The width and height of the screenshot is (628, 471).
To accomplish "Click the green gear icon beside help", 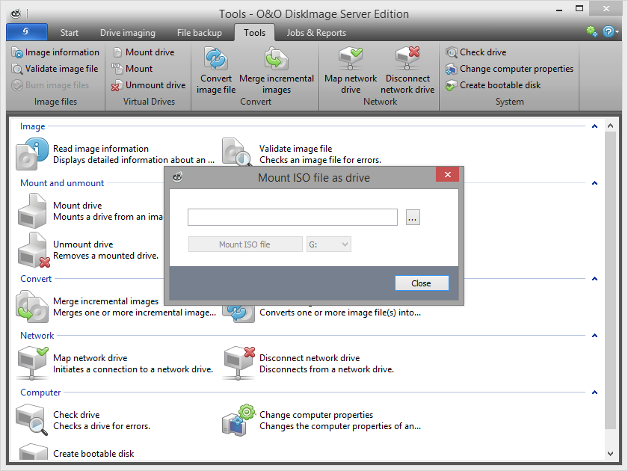I will coord(591,31).
